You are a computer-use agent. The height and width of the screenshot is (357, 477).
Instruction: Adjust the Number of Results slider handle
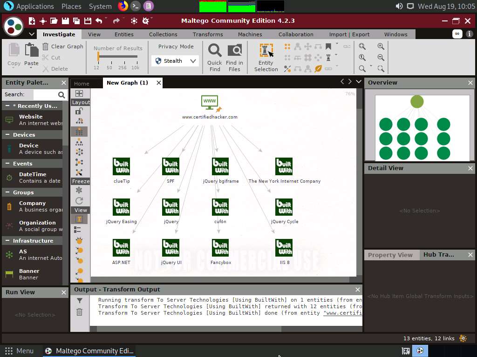click(x=98, y=56)
